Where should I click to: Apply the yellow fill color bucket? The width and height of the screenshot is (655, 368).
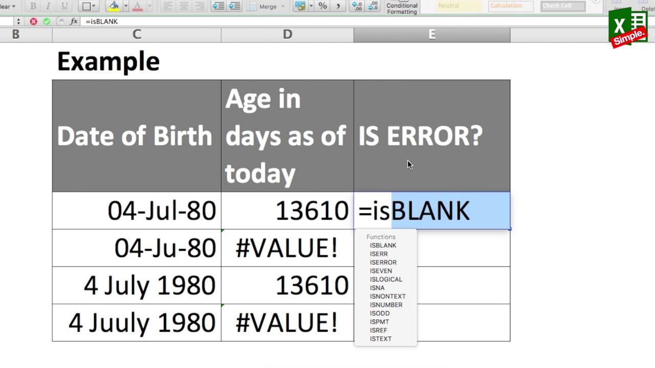click(114, 6)
